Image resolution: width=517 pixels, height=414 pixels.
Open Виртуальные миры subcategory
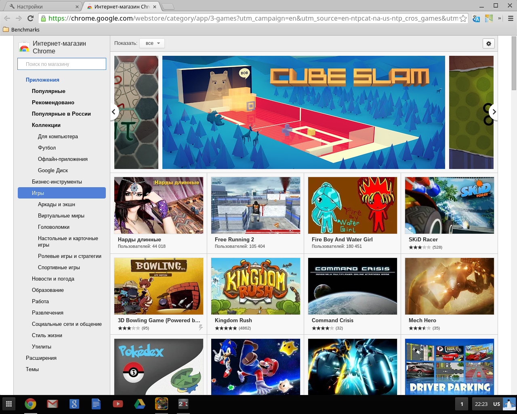tap(61, 215)
